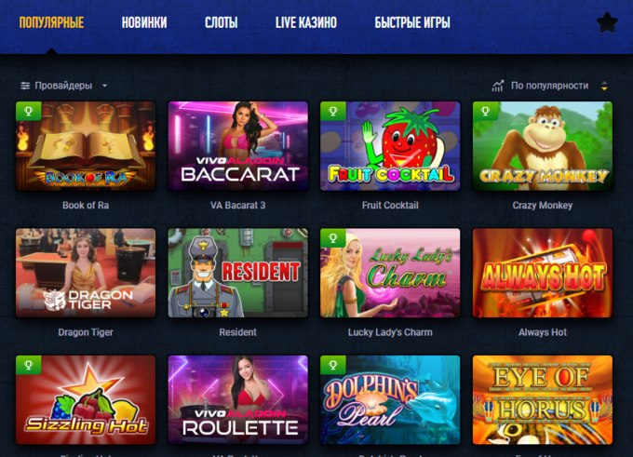Click the trophy badge on Lucky Lady's Charm
633x457 pixels.
point(333,238)
